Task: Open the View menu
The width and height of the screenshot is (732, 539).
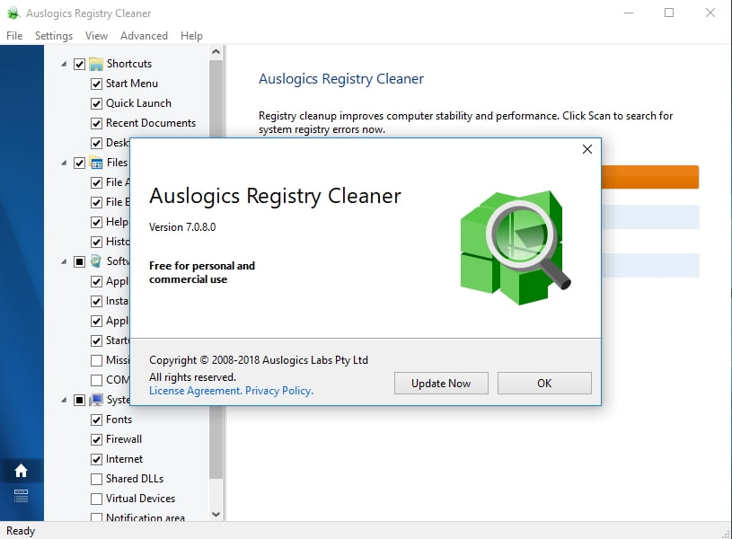Action: [x=96, y=36]
